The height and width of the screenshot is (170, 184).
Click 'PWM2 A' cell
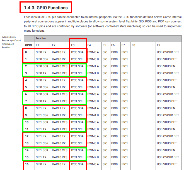click(x=93, y=80)
